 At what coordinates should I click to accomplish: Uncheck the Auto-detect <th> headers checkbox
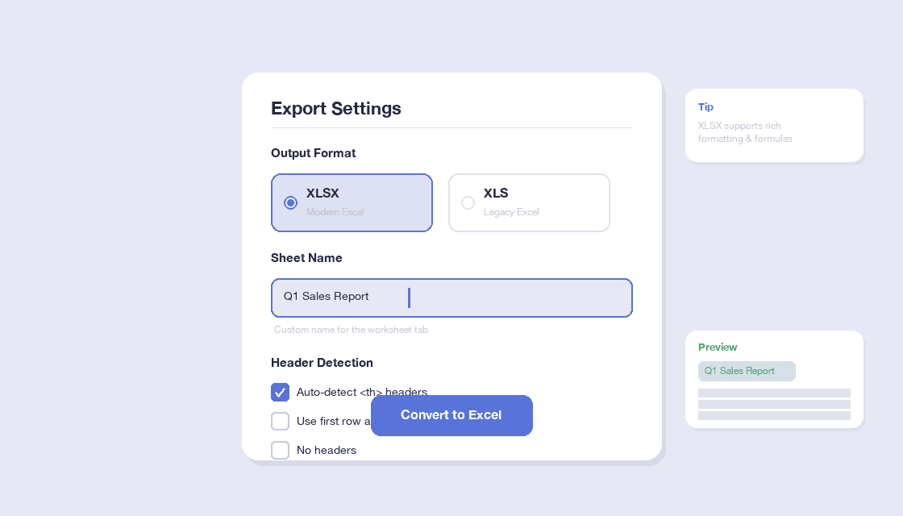point(280,393)
